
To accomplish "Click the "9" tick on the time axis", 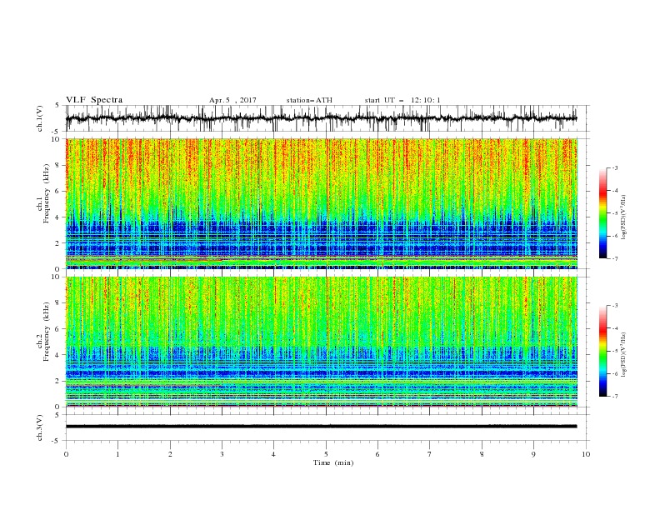I will point(533,454).
